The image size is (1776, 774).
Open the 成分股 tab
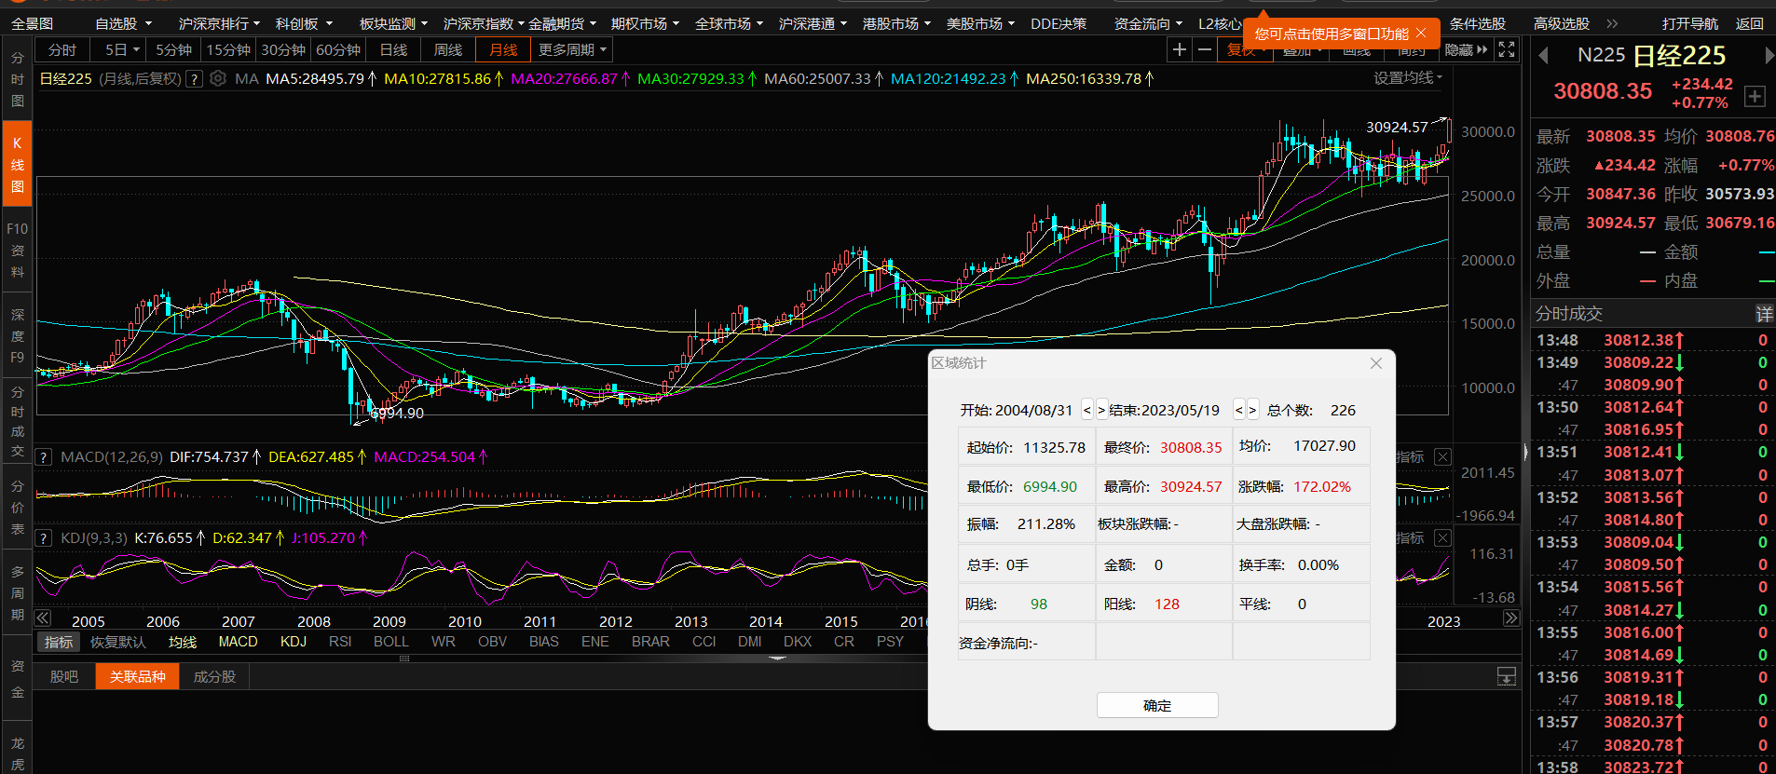214,676
